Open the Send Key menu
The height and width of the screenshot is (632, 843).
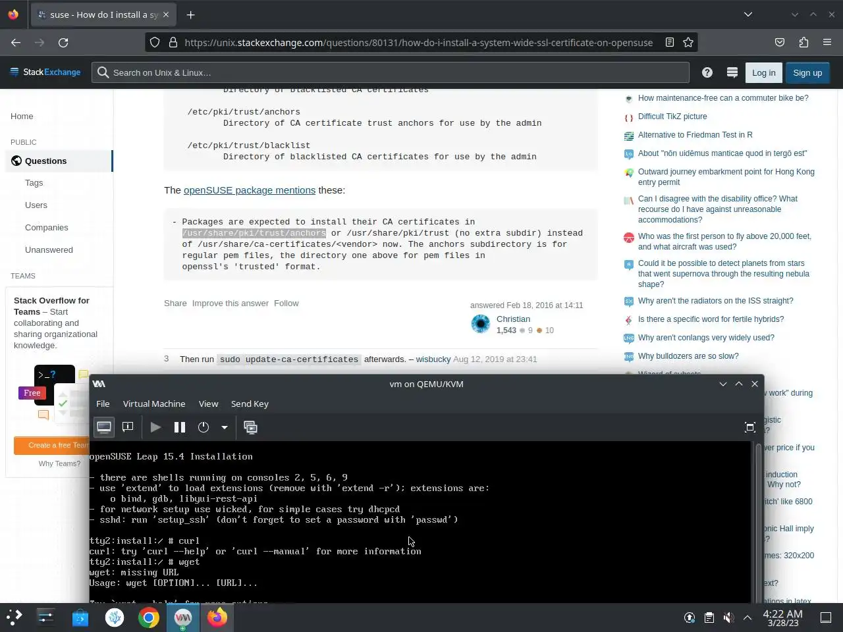click(250, 404)
